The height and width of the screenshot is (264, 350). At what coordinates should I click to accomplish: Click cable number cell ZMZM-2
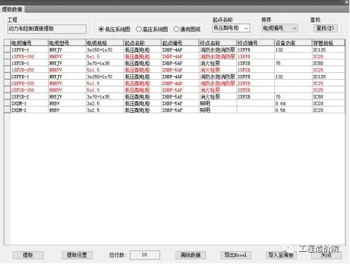[29, 110]
